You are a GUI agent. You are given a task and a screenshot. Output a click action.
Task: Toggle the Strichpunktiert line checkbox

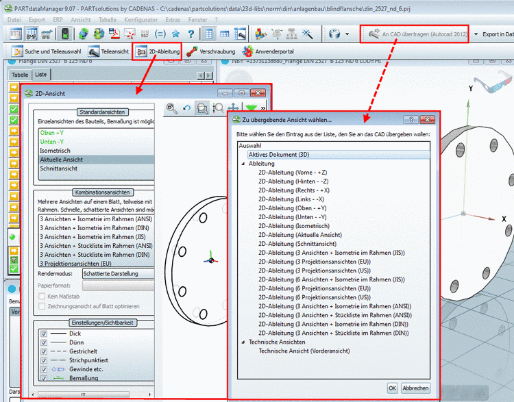(44, 360)
